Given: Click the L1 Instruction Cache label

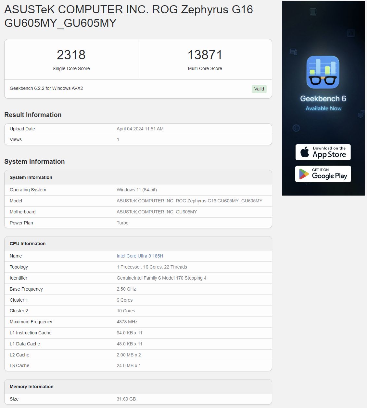Looking at the screenshot, I should [31, 333].
